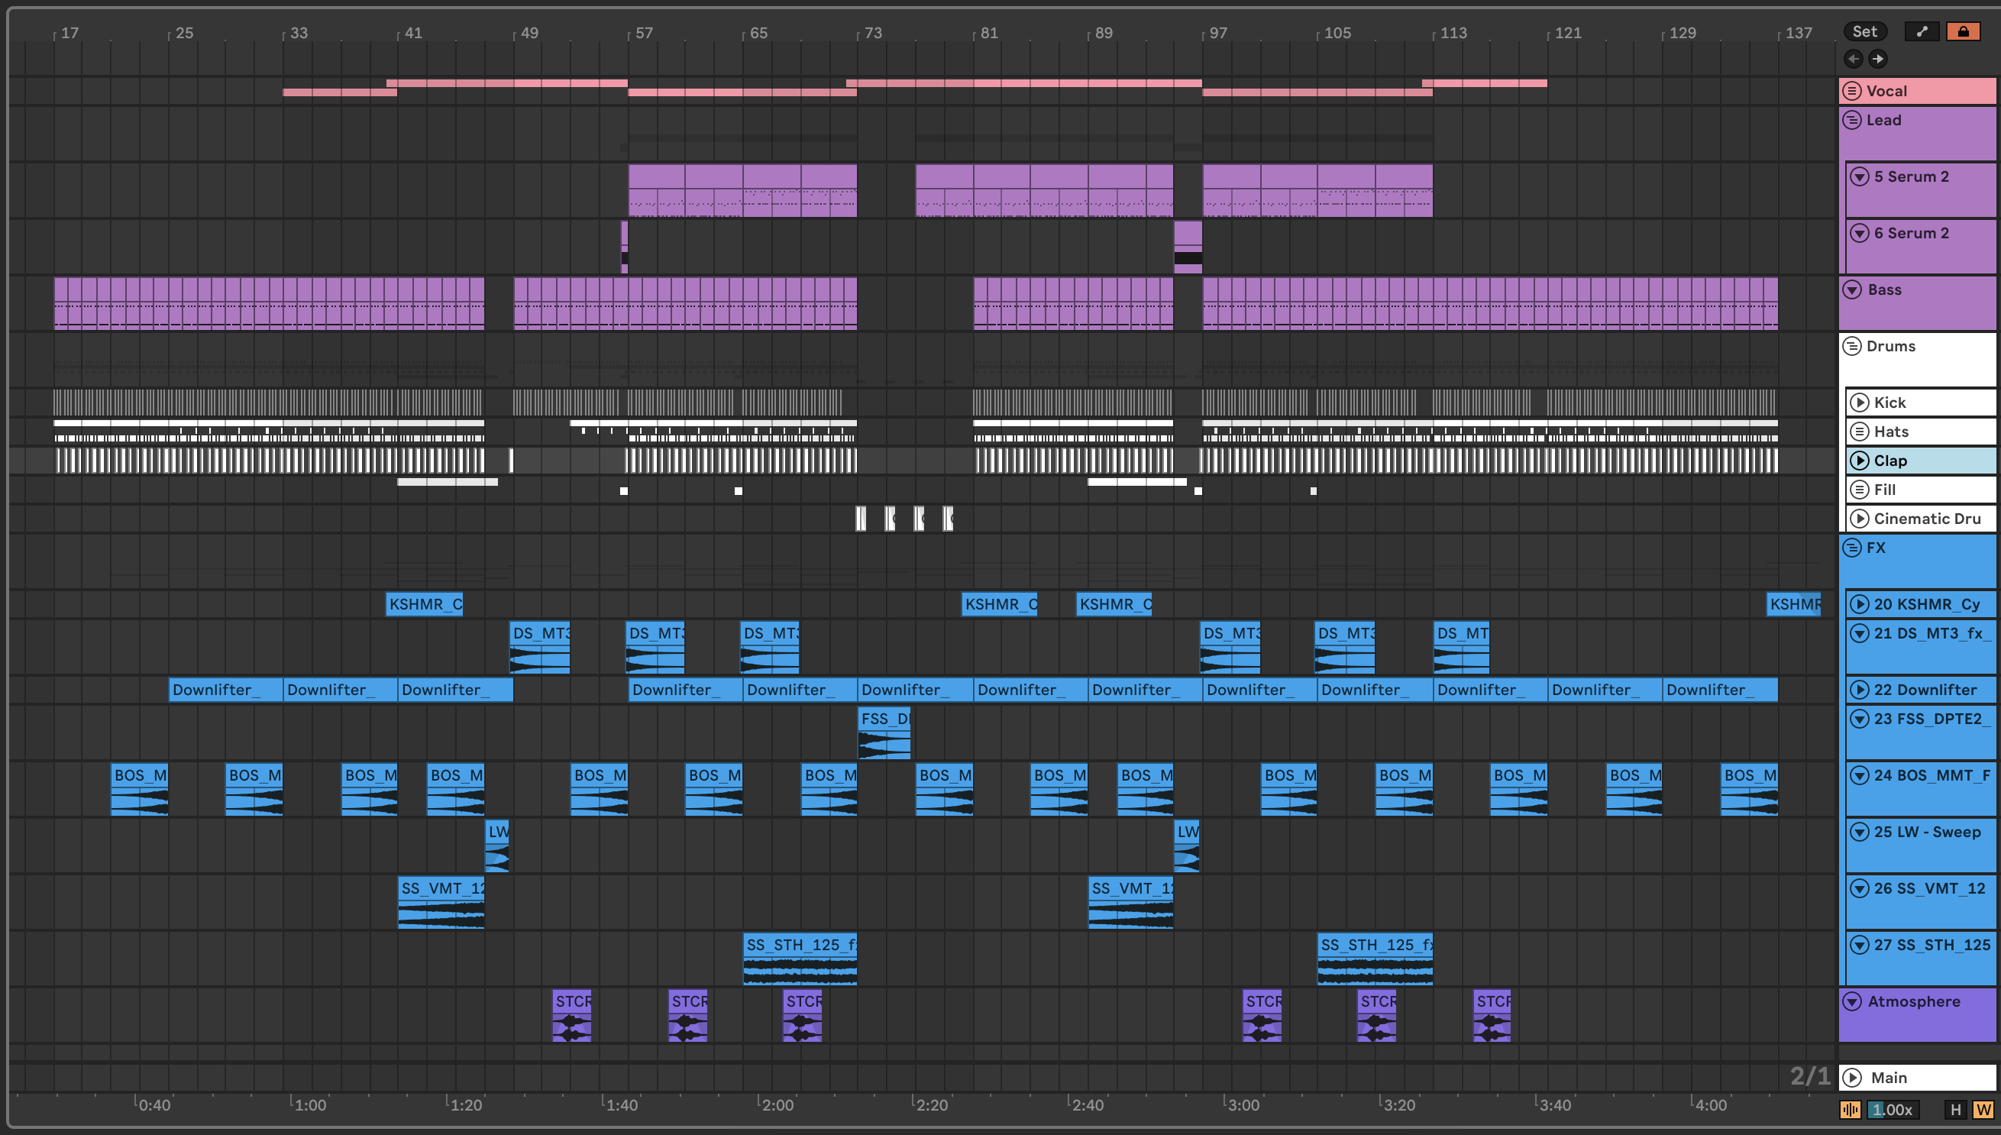
Task: Click the Kick track play icon
Action: pos(1860,403)
